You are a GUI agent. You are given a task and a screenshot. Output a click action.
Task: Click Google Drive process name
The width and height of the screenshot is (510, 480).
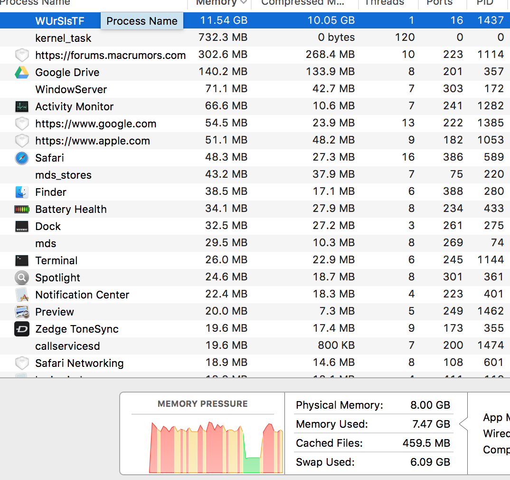coord(67,72)
